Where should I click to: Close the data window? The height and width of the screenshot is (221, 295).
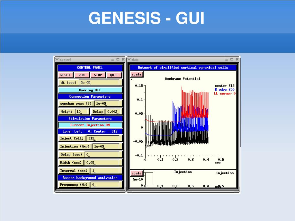237,59
